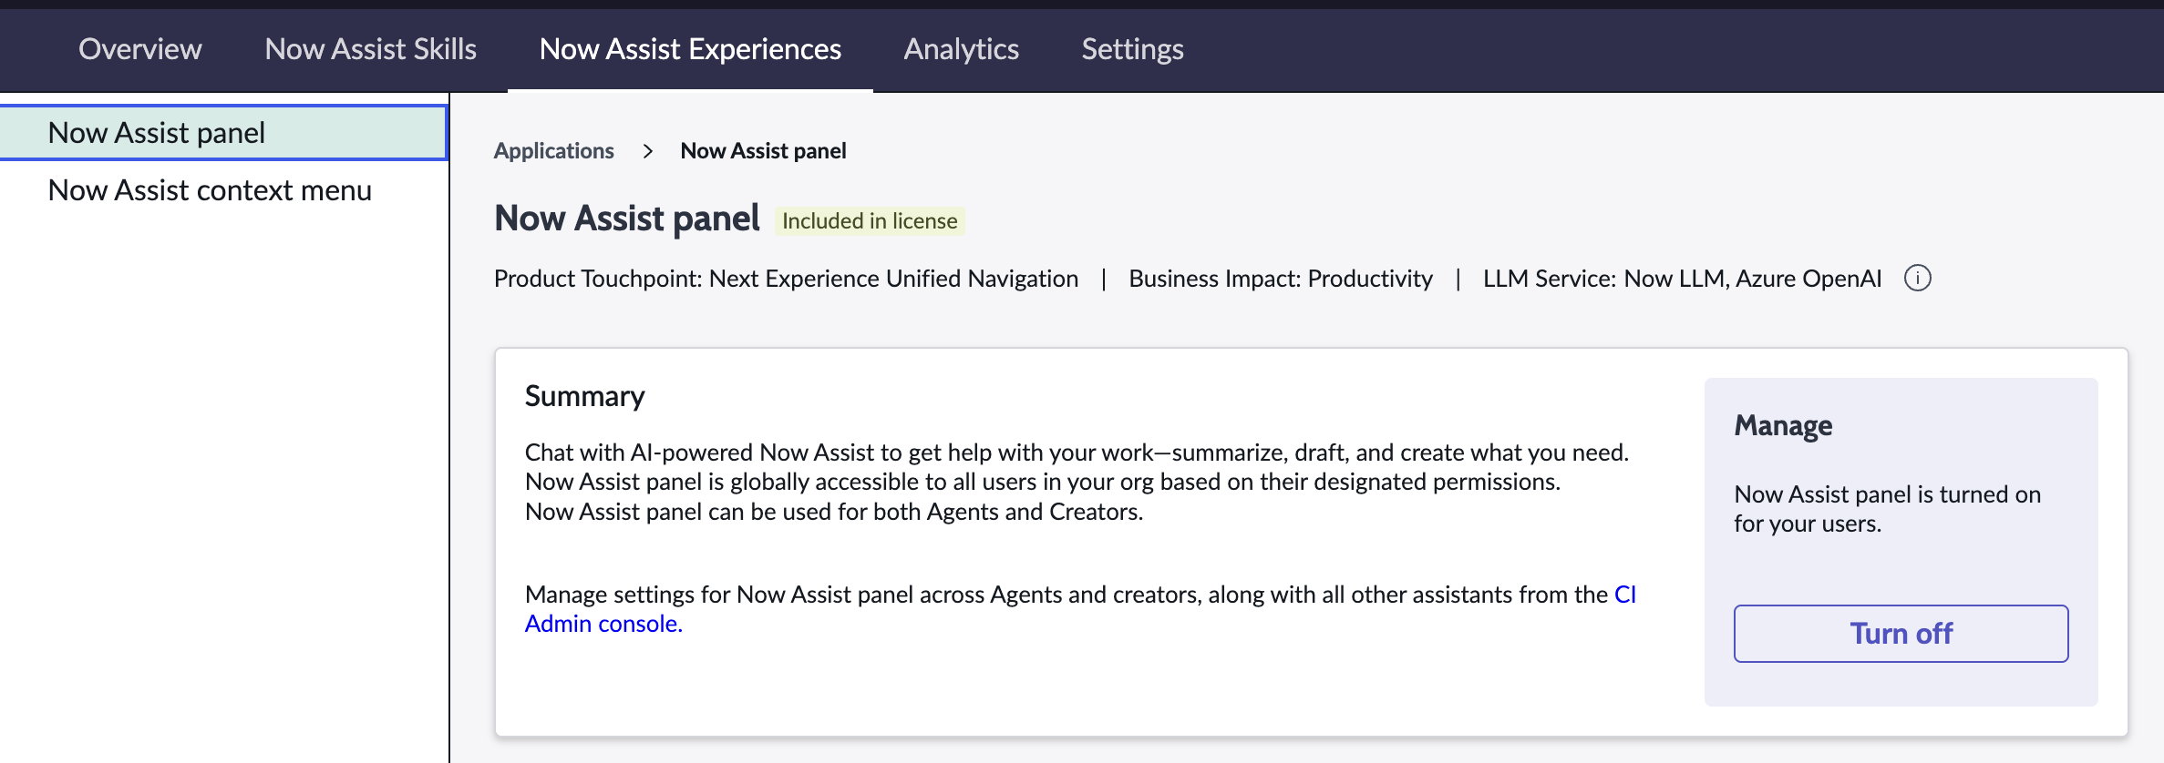This screenshot has width=2164, height=763.
Task: Select Now Assist panel in sidebar
Action: pos(223,133)
